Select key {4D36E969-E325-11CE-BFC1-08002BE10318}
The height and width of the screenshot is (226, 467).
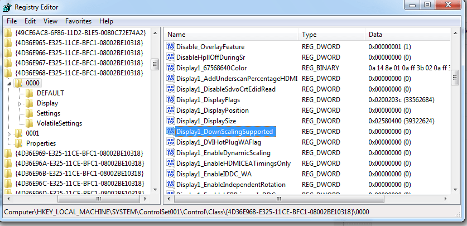[79, 153]
